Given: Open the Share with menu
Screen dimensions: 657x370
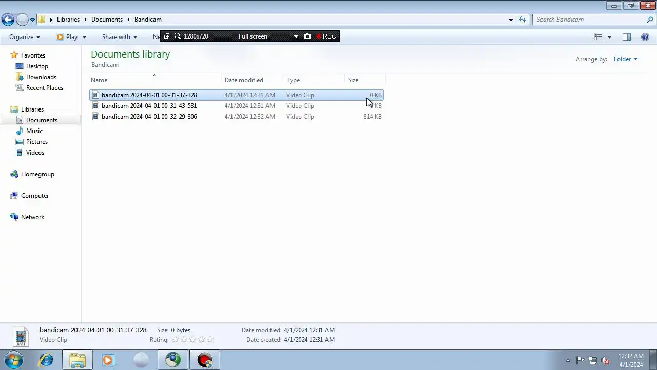Looking at the screenshot, I should click(x=119, y=37).
